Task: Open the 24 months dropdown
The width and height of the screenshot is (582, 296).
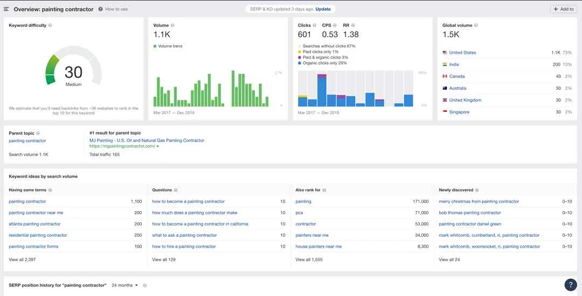Action: (124, 285)
